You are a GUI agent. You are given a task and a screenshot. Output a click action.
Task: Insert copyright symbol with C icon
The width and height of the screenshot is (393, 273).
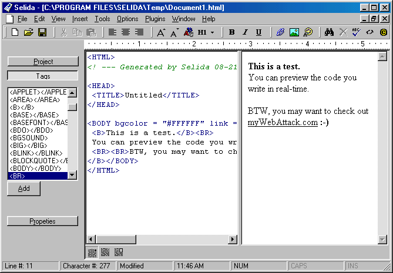pyautogui.click(x=384, y=32)
